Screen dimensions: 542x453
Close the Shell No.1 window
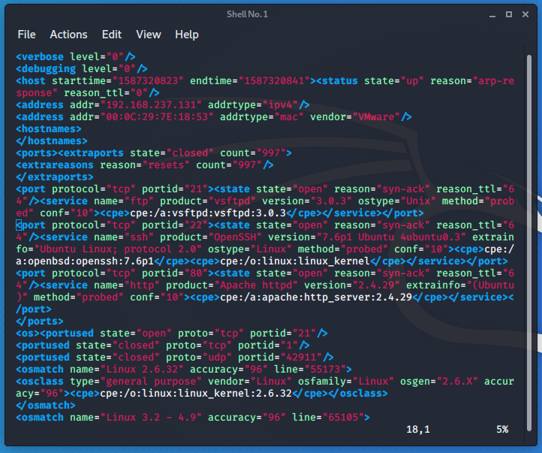pyautogui.click(x=525, y=14)
